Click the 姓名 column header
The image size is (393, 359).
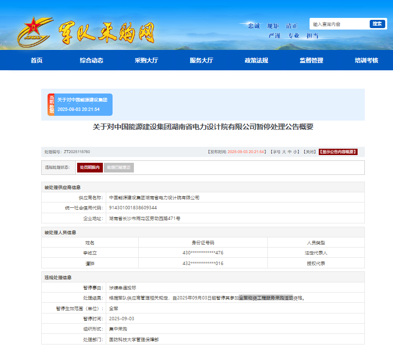(90, 243)
